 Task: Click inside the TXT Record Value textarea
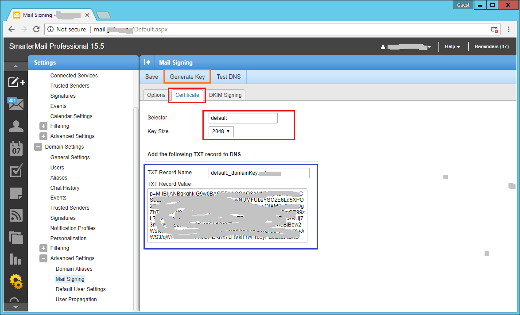point(227,215)
